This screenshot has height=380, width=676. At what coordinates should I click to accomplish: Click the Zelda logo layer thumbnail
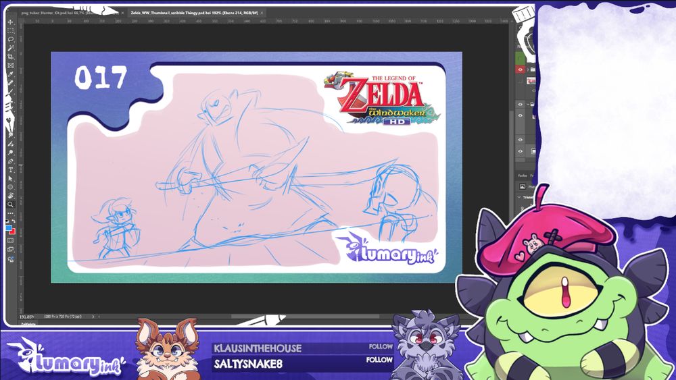(x=532, y=80)
